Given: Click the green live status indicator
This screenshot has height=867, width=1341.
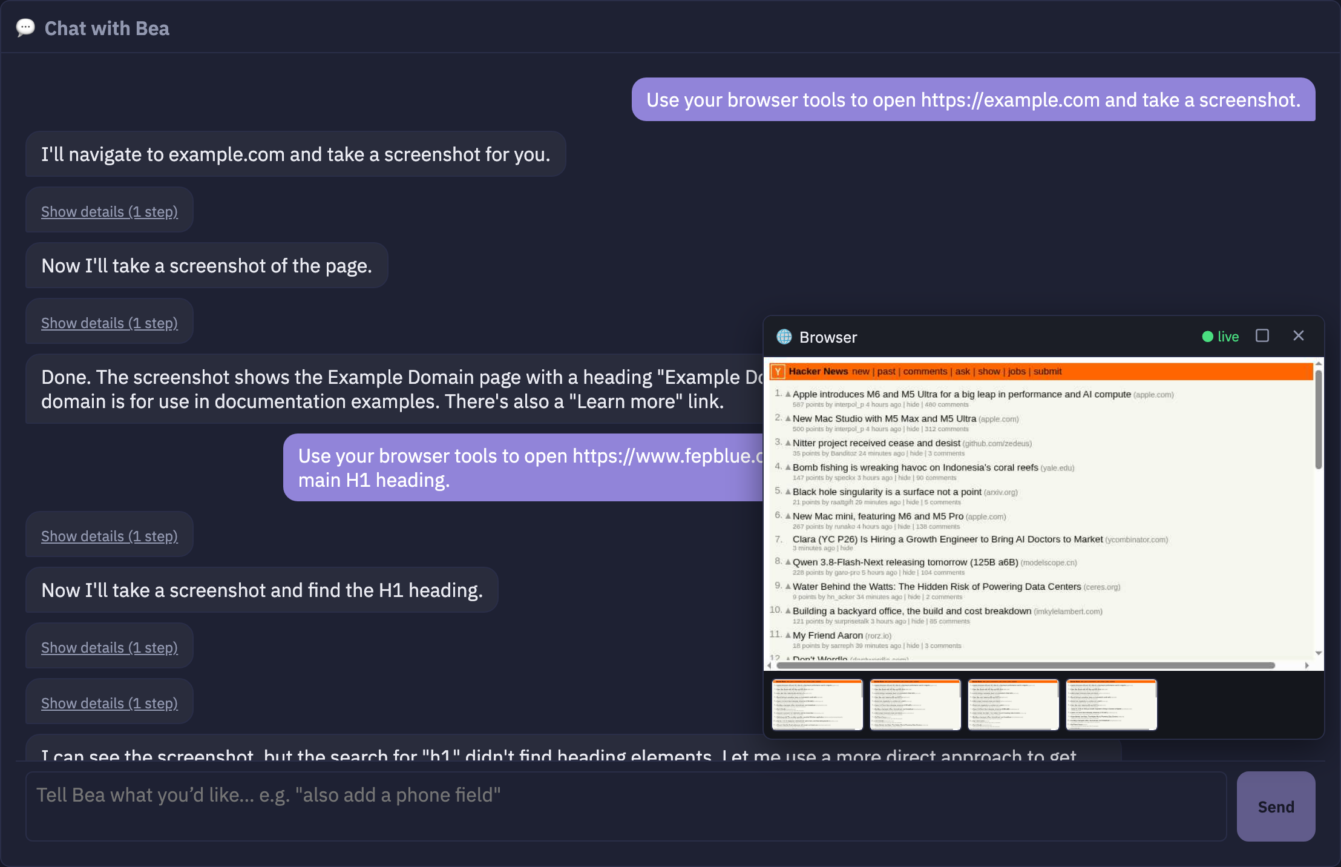Looking at the screenshot, I should (1221, 337).
